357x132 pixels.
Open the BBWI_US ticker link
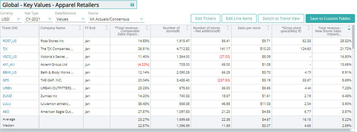[x=10, y=72]
